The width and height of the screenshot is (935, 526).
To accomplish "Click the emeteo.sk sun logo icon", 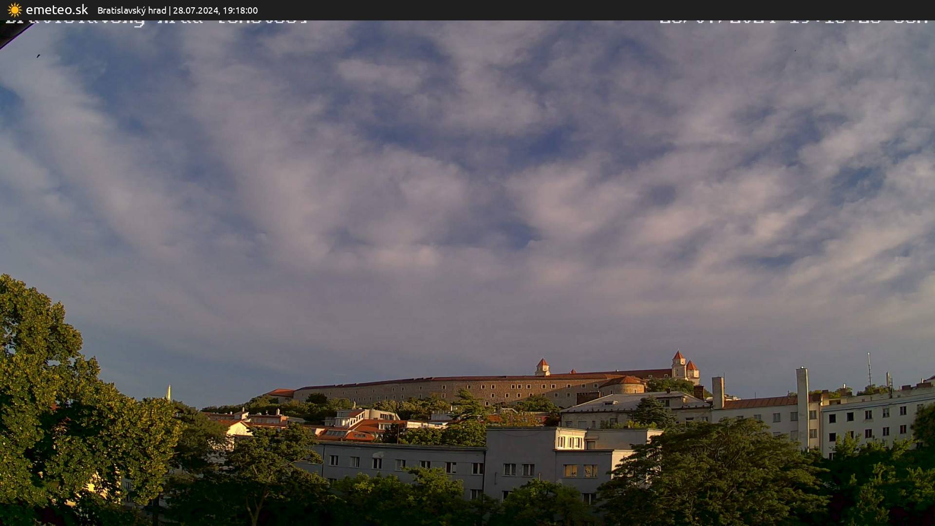I will click(x=15, y=10).
